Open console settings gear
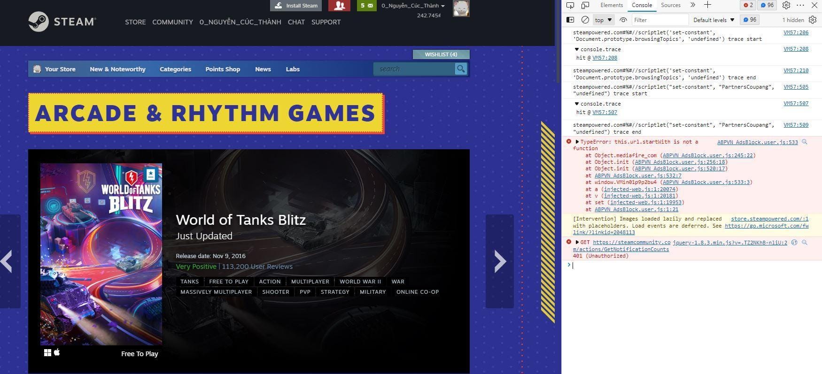Screen dimensions: 822x374 813,20
